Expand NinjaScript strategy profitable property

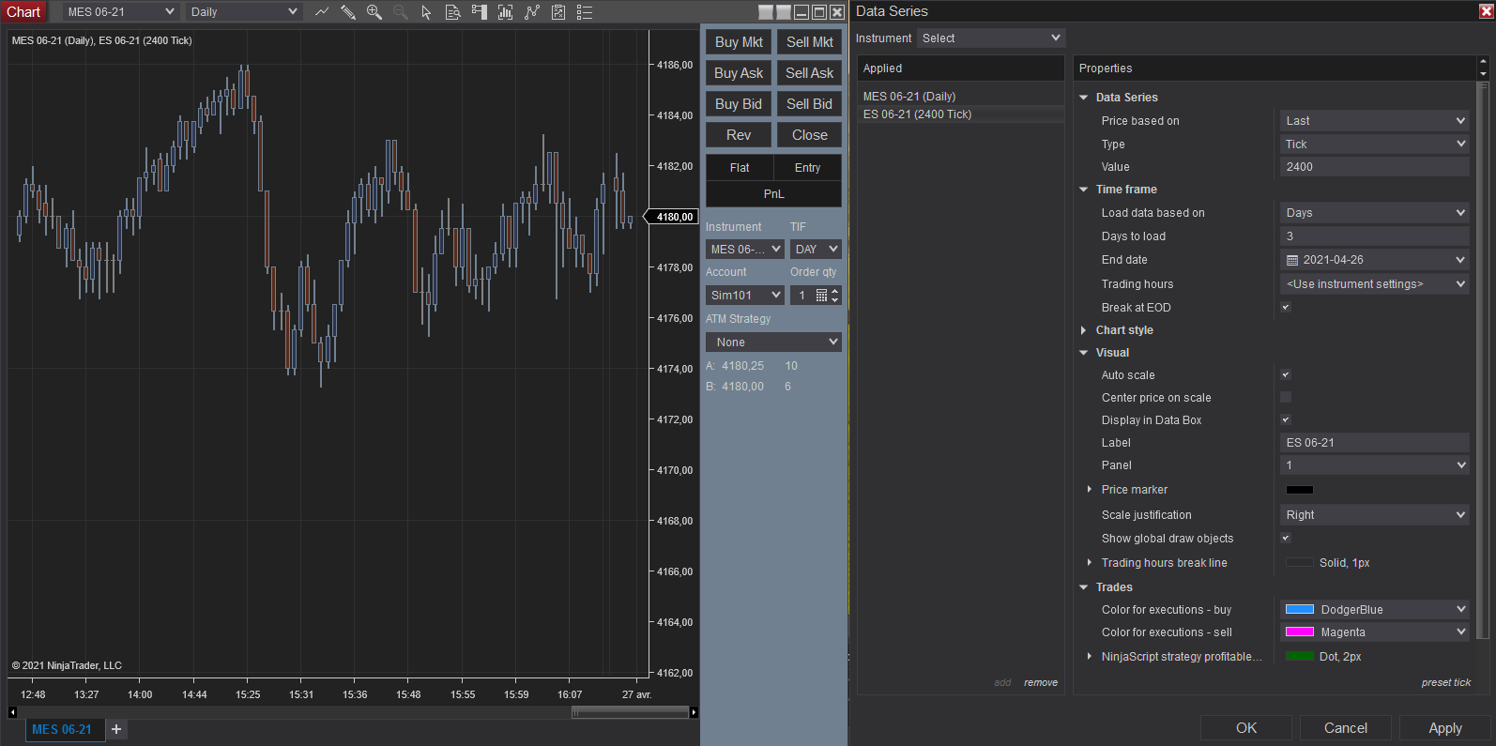1090,657
